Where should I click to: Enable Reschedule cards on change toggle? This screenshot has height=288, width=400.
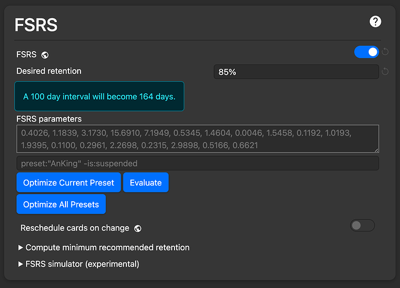pos(362,225)
